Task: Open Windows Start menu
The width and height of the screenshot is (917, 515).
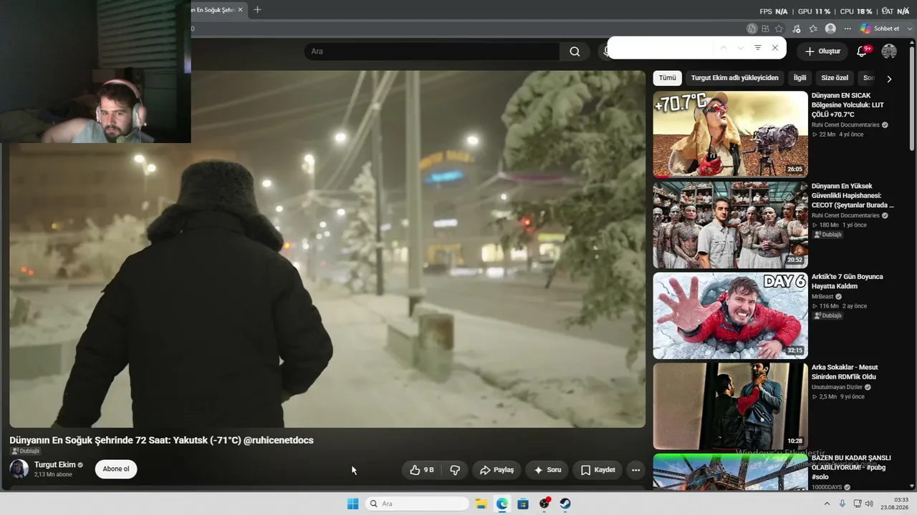Action: 352,504
